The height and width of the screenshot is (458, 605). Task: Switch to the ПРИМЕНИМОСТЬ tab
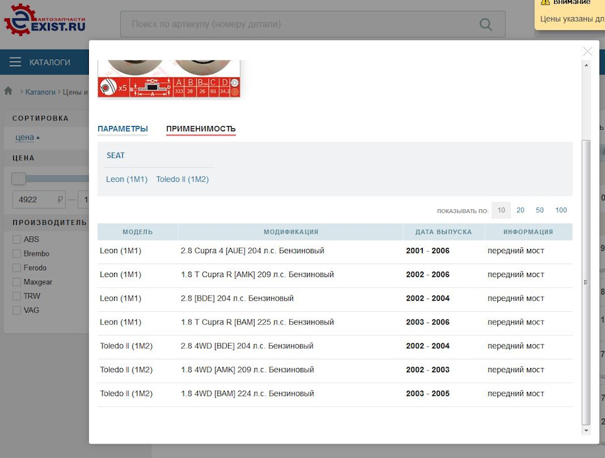(x=201, y=129)
